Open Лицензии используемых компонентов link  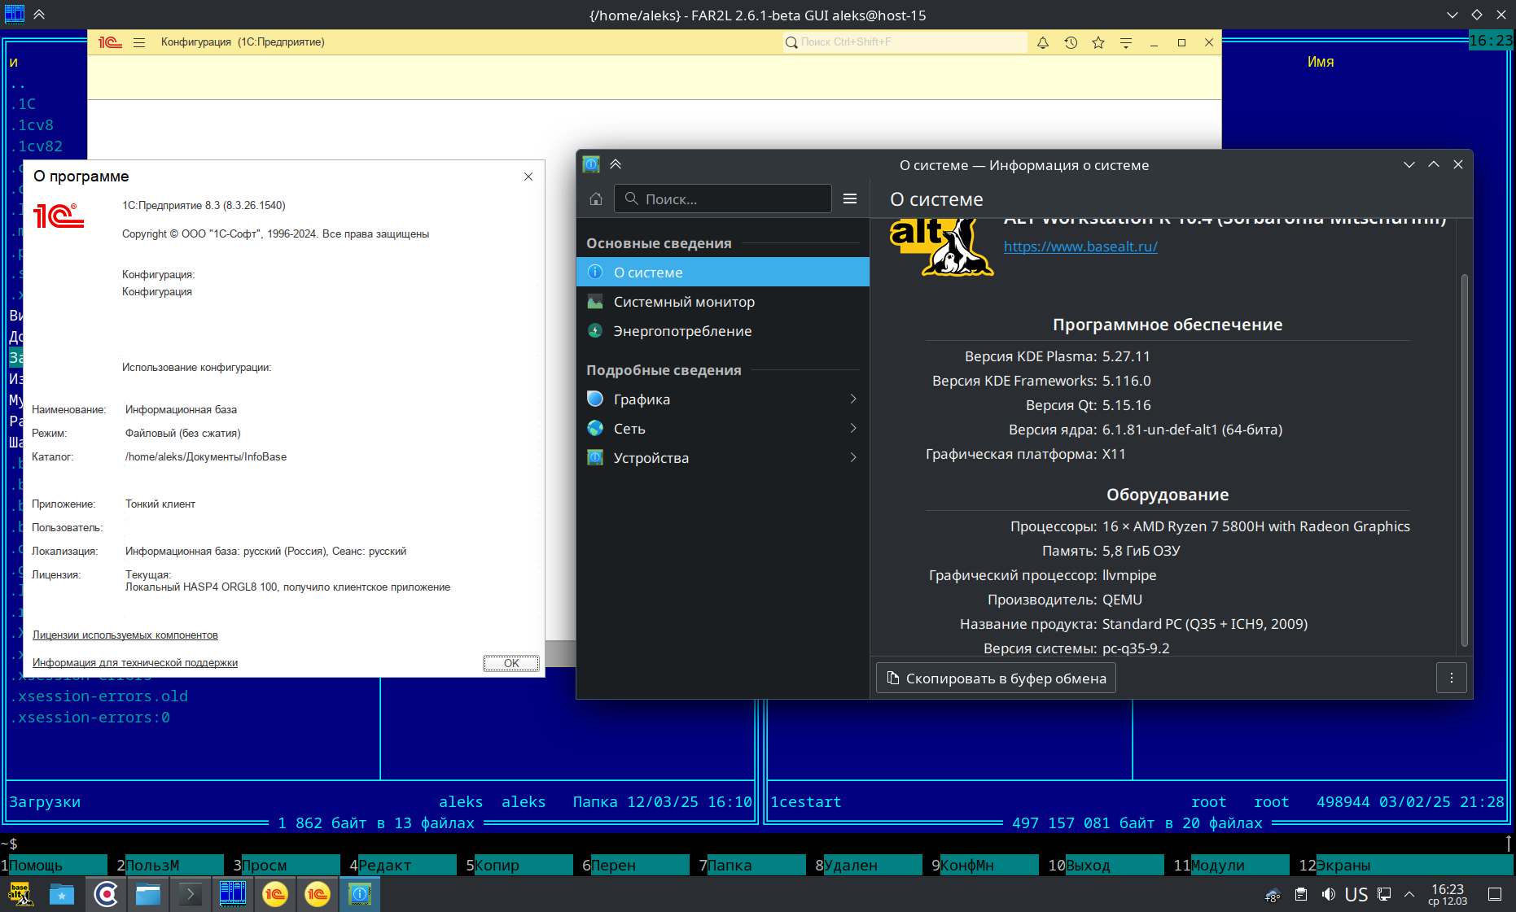point(125,635)
